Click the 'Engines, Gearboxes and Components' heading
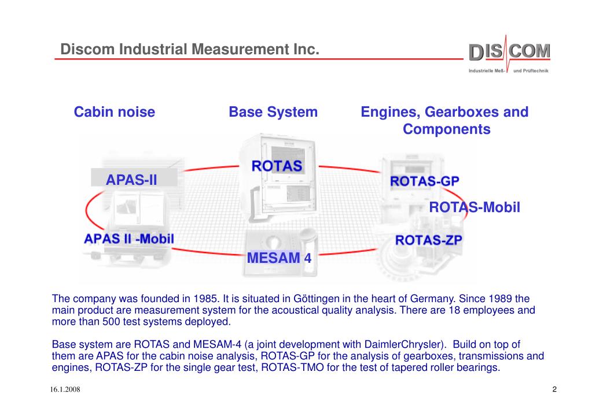 point(445,120)
